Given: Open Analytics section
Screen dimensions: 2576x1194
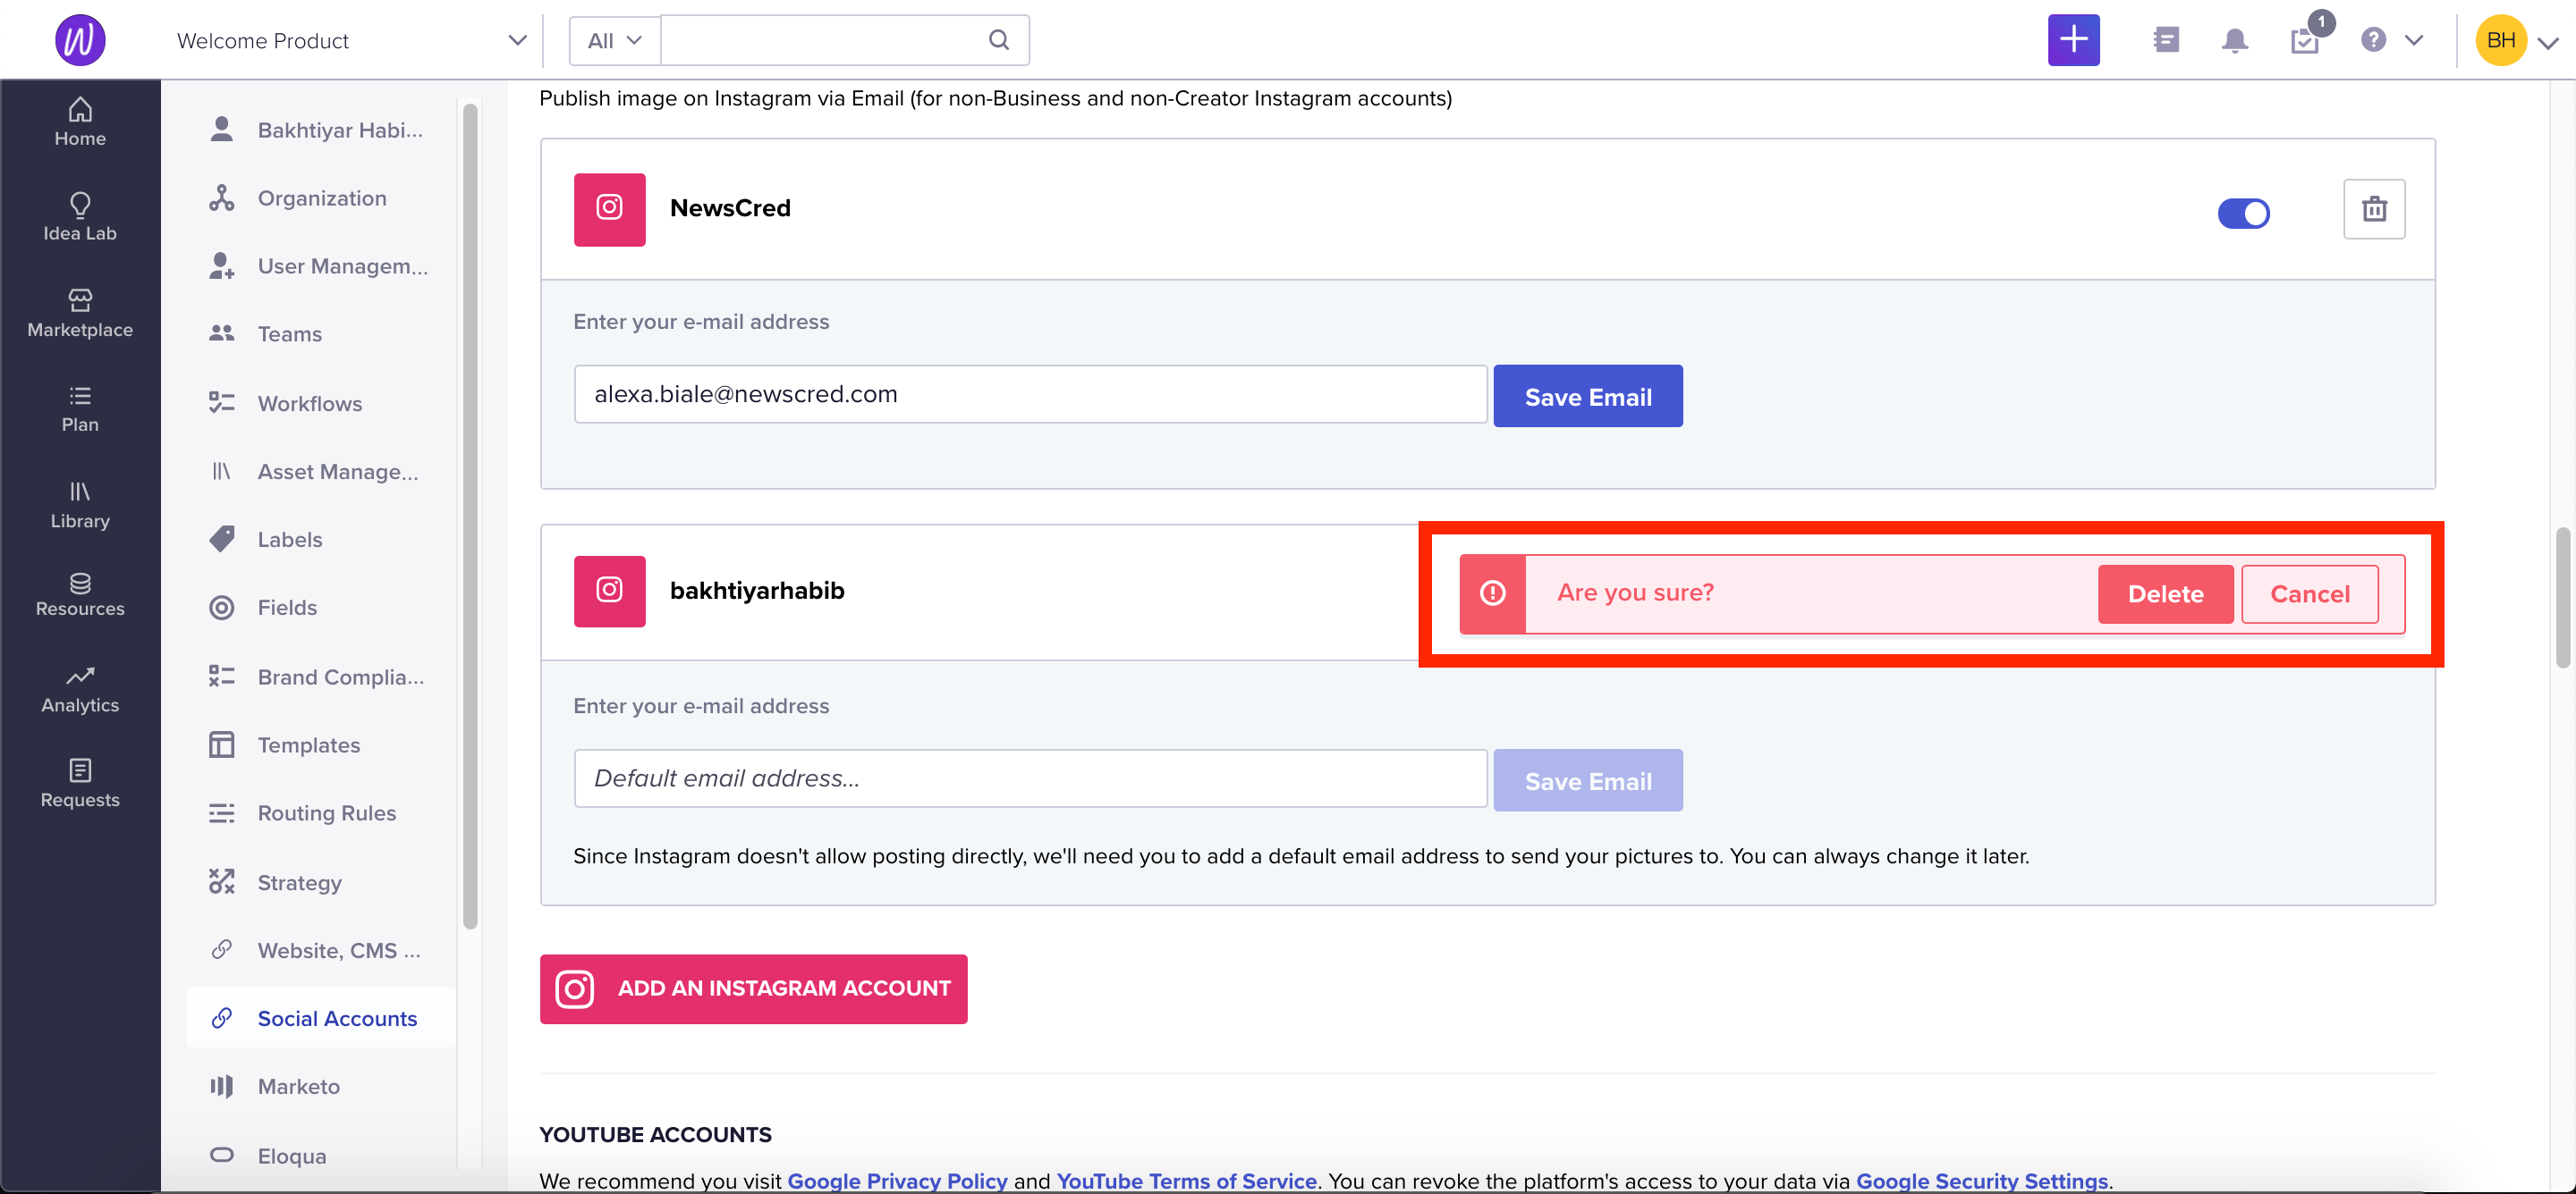Looking at the screenshot, I should click(80, 689).
